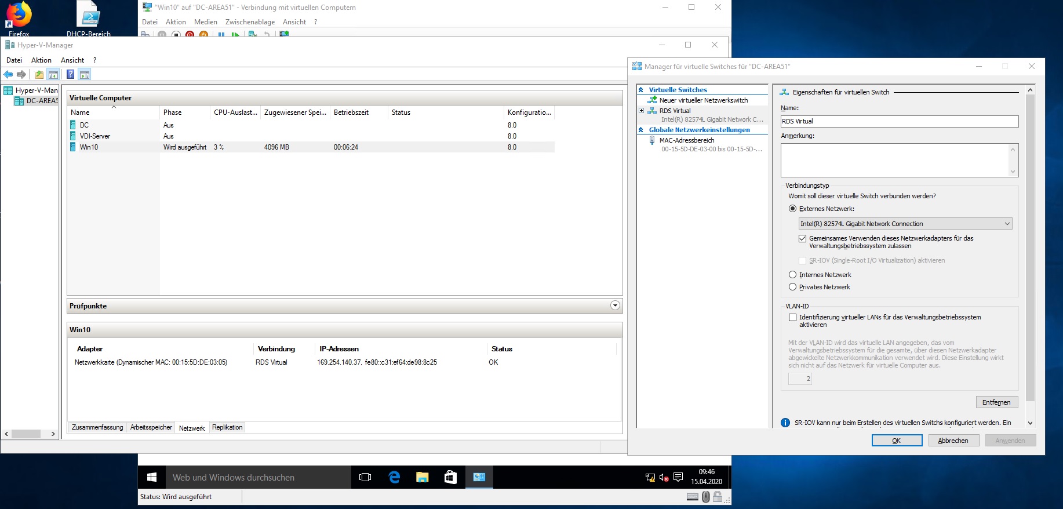The width and height of the screenshot is (1063, 509).
Task: Click the active highlighted app icon on taskbar
Action: click(x=479, y=477)
